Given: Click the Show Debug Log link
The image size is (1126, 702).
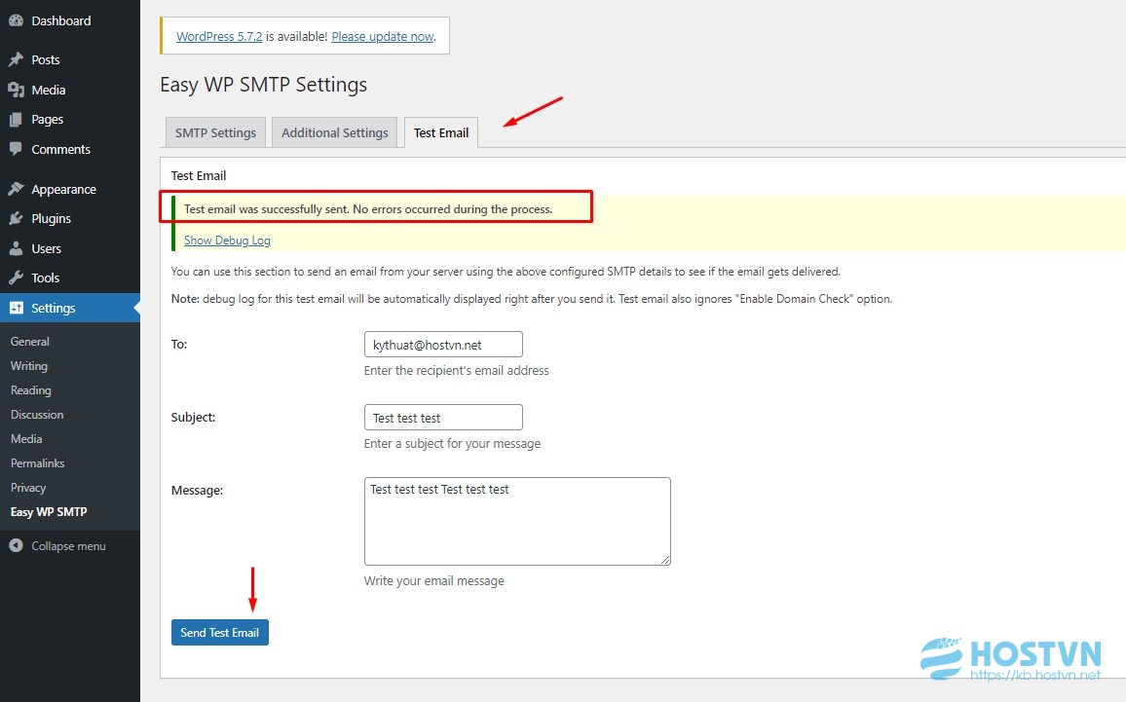Looking at the screenshot, I should pos(227,240).
